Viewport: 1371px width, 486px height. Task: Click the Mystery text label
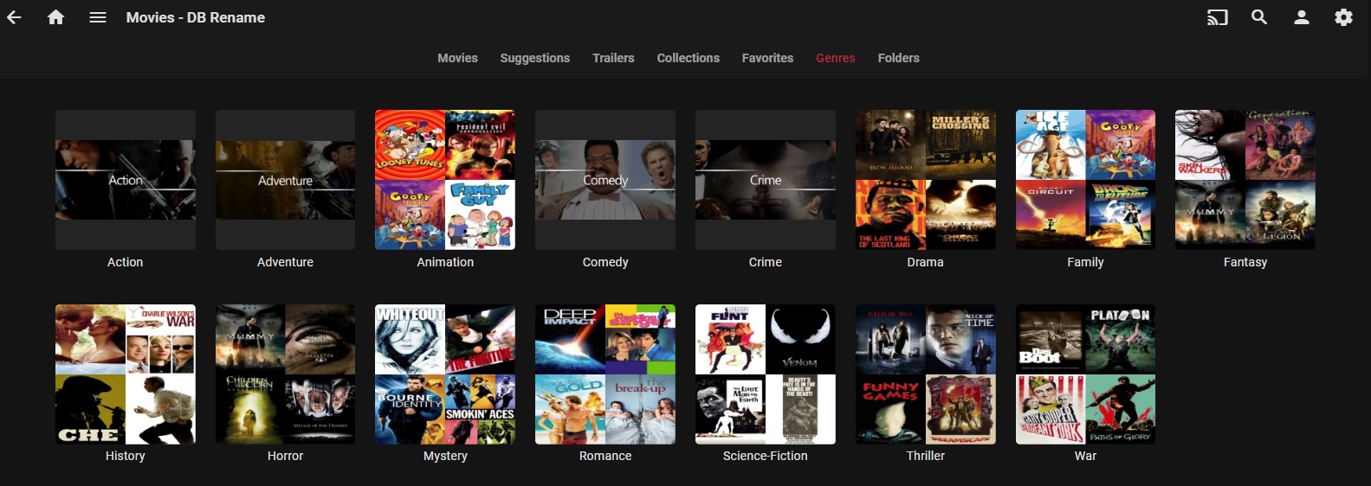[x=445, y=456]
